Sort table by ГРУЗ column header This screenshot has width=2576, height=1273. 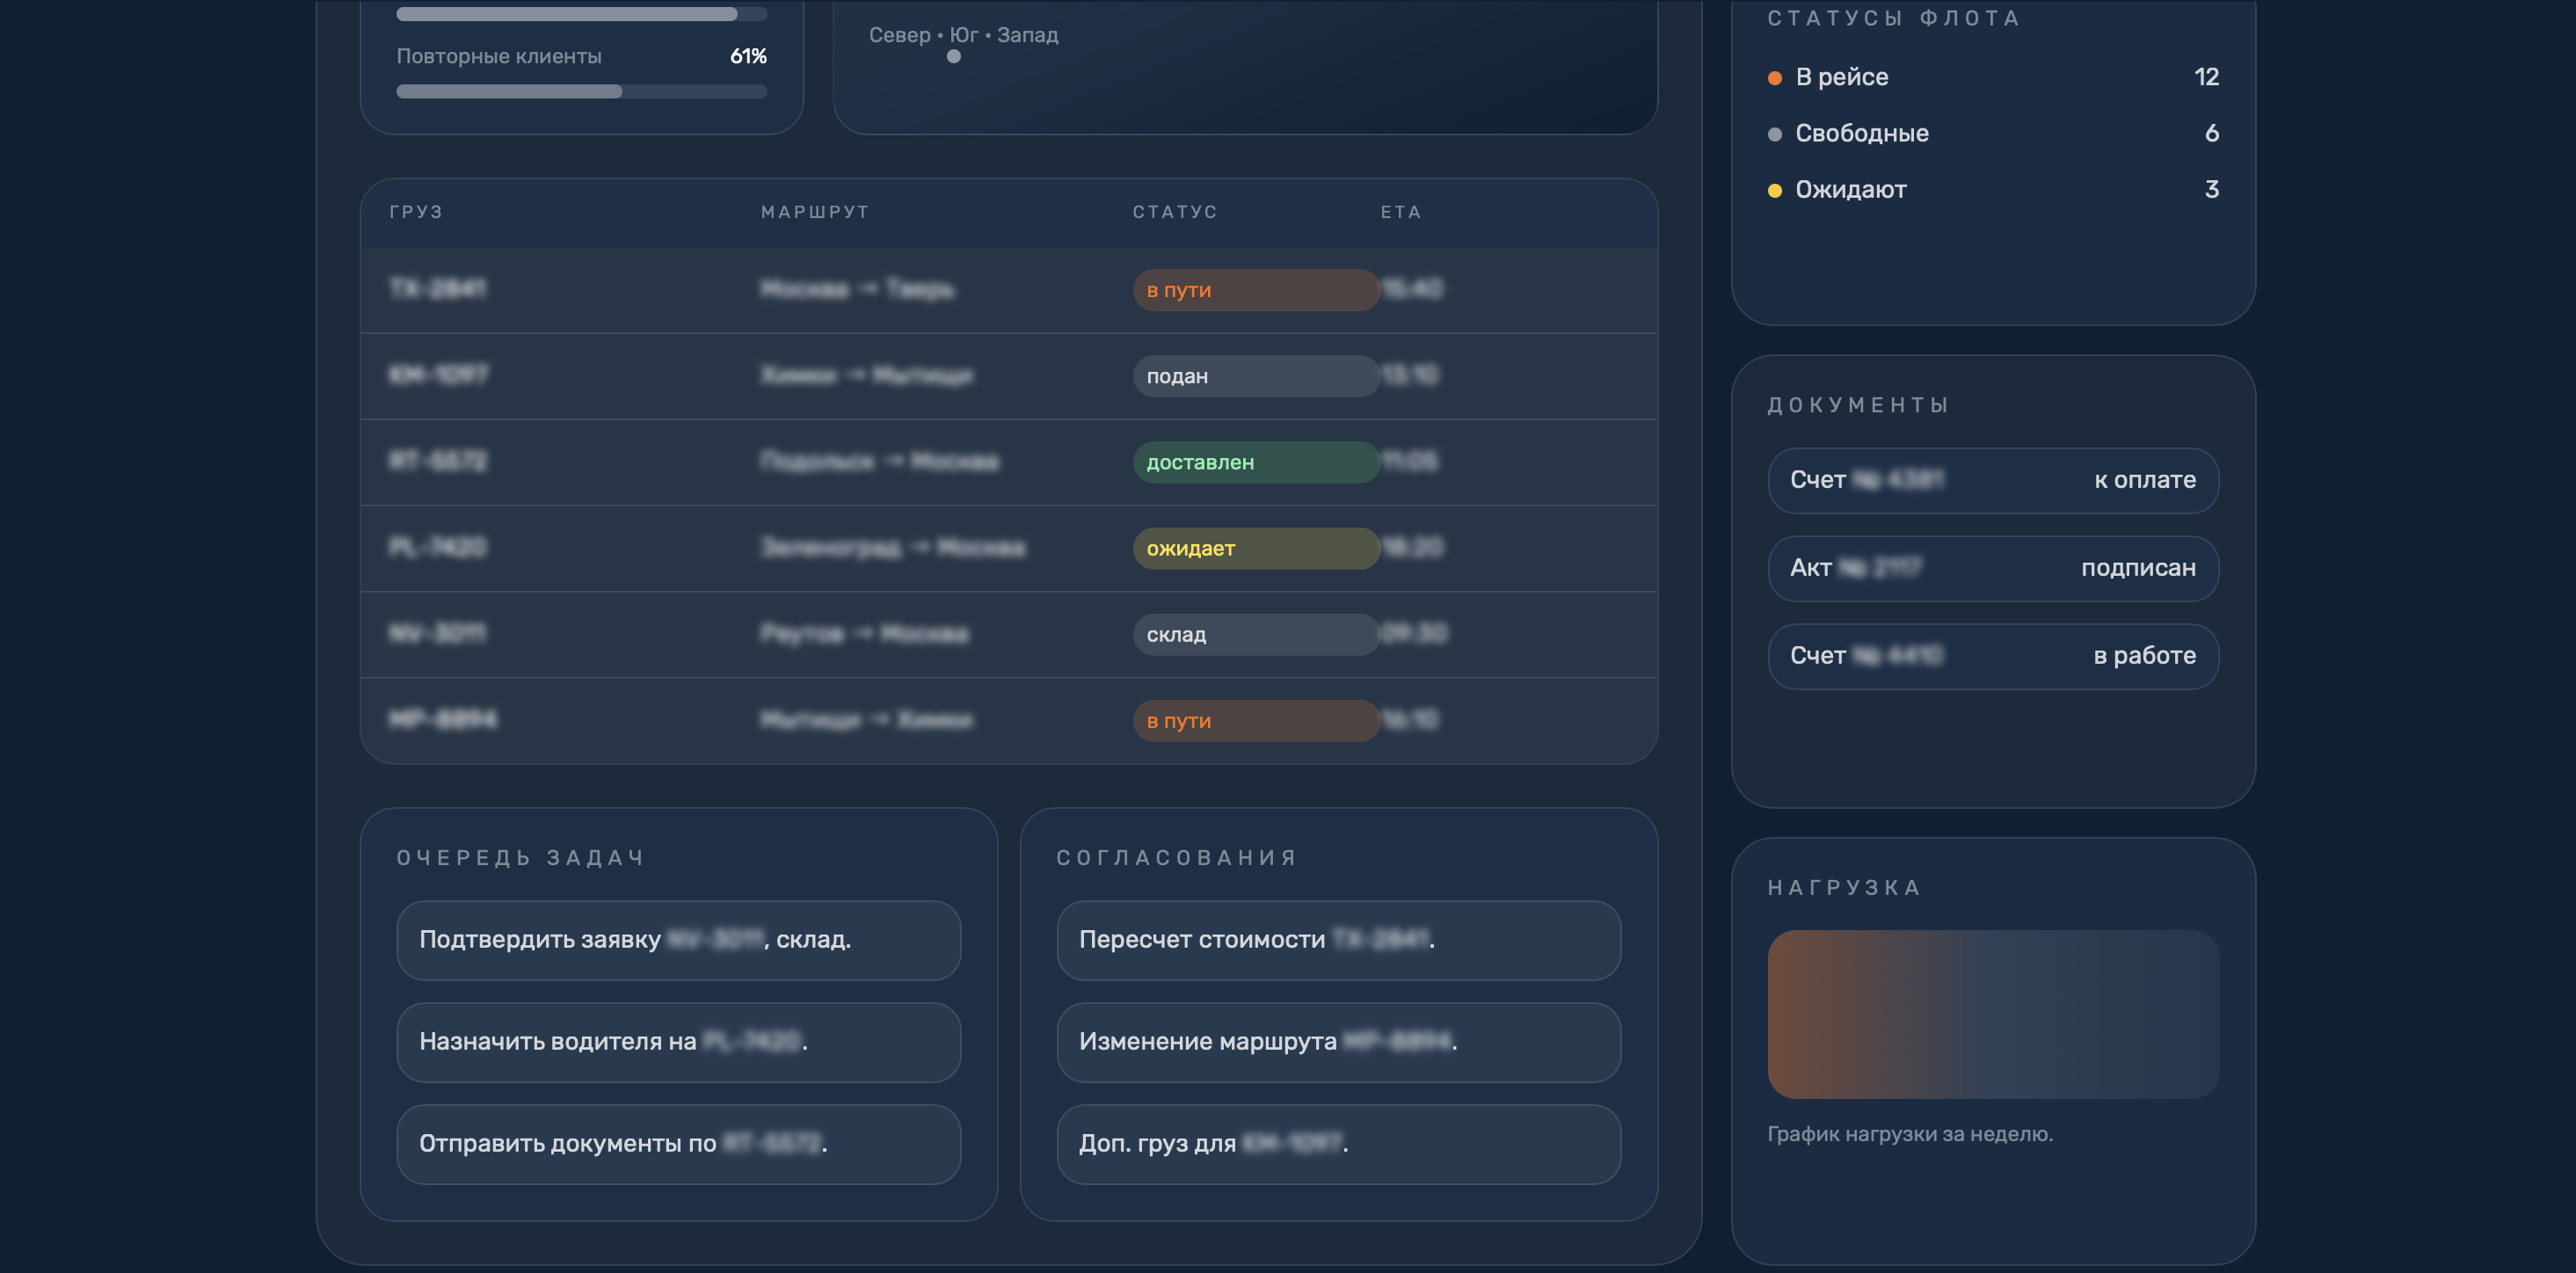pos(416,212)
